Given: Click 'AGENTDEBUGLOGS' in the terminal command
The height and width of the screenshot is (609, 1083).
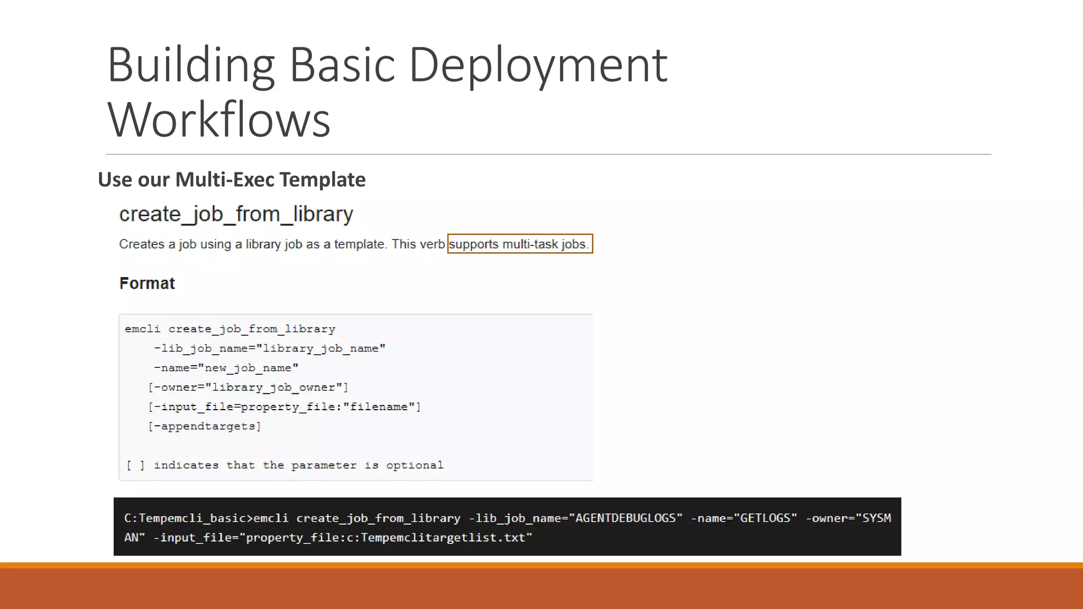Looking at the screenshot, I should [x=625, y=518].
